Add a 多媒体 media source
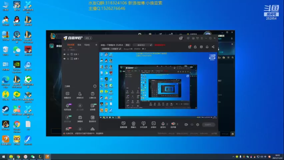284x160 pixels. tap(154, 125)
